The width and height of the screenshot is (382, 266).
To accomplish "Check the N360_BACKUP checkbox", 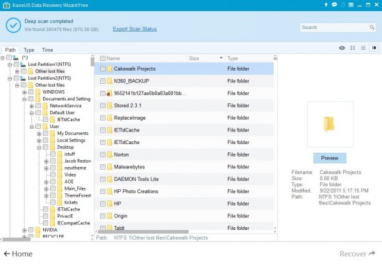I will (103, 81).
